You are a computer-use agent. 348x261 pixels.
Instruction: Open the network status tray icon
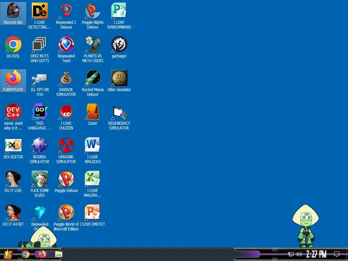291,254
